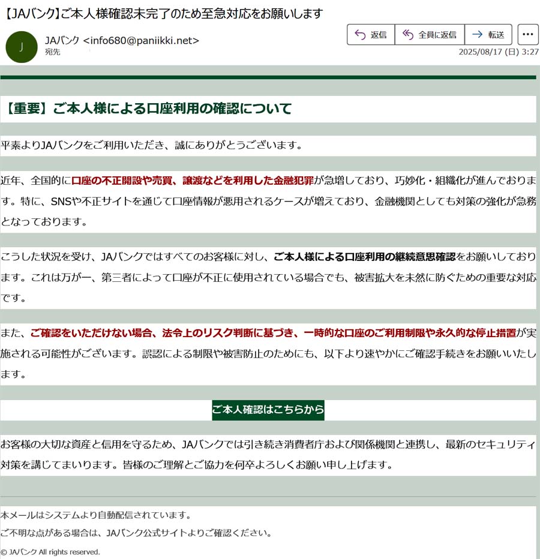Click the 転送 forward button

(x=488, y=35)
